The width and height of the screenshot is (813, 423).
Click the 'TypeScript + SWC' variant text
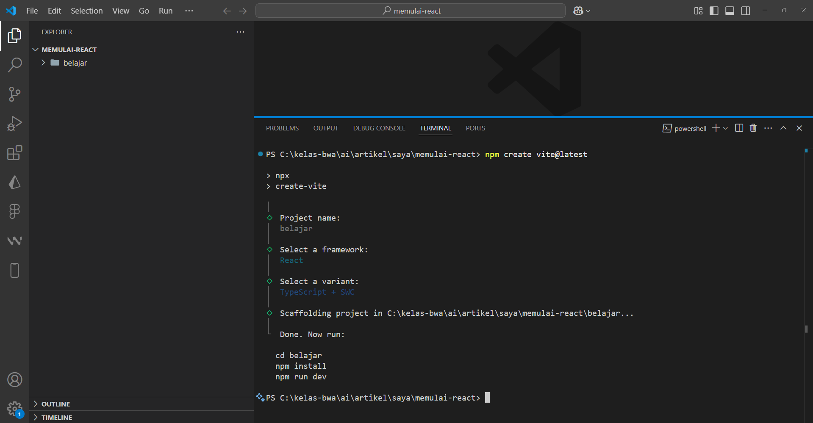click(x=317, y=292)
